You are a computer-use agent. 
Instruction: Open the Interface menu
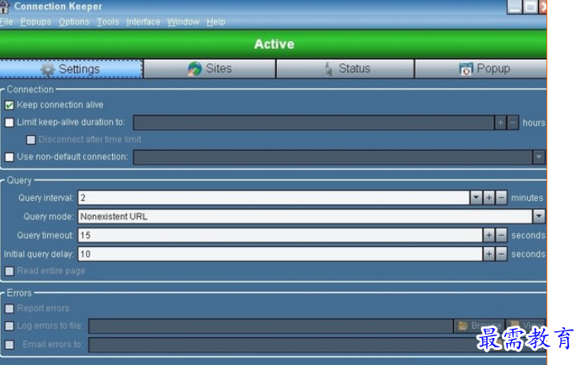[143, 22]
